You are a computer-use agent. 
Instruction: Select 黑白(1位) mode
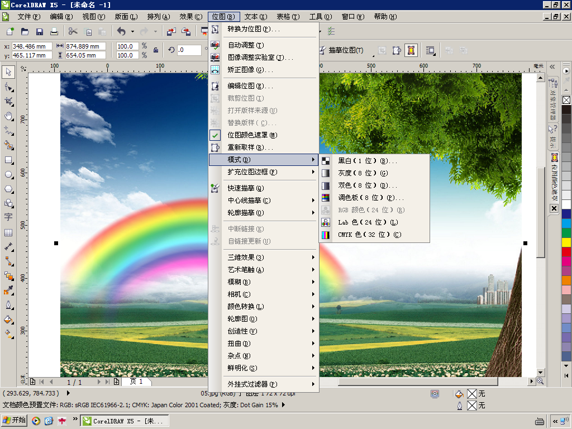375,161
